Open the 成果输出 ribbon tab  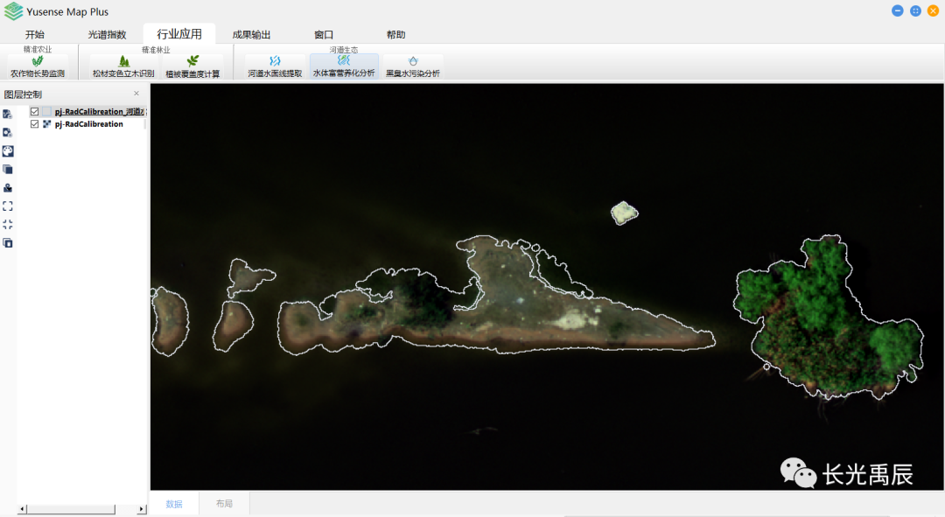pos(251,35)
